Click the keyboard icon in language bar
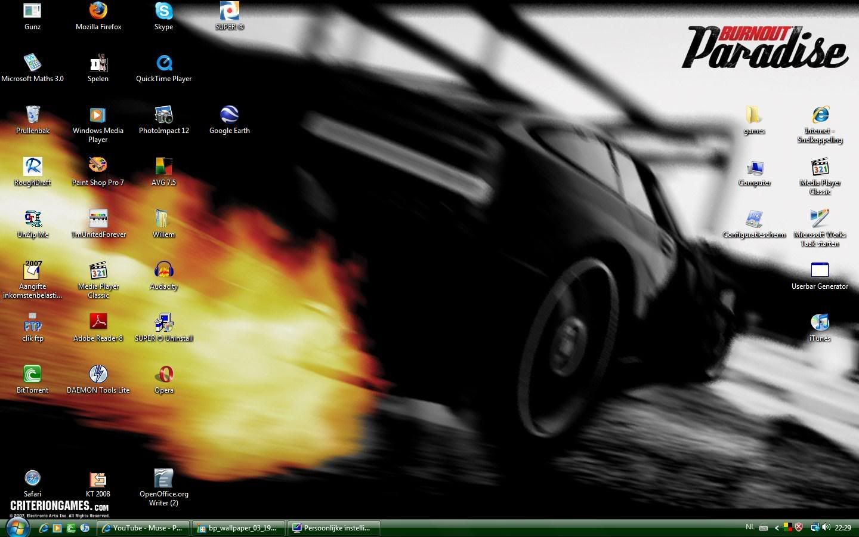The image size is (859, 537). 763,528
